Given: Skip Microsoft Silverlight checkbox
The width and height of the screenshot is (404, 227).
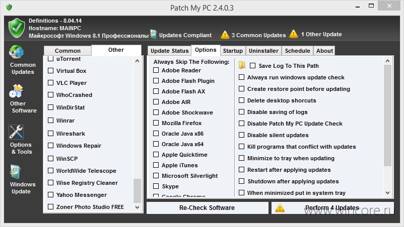Looking at the screenshot, I should 156,175.
